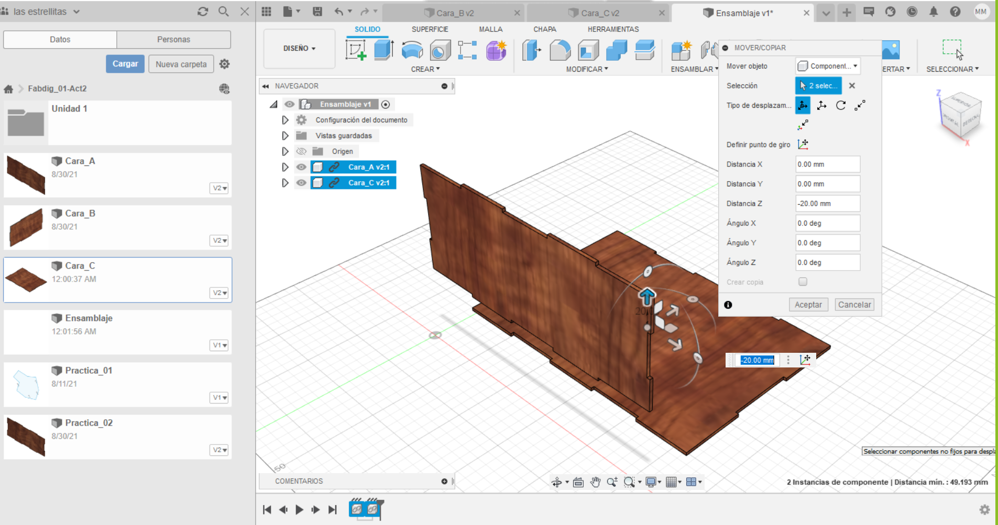998x525 pixels.
Task: Click the Define pivot point icon
Action: [803, 144]
